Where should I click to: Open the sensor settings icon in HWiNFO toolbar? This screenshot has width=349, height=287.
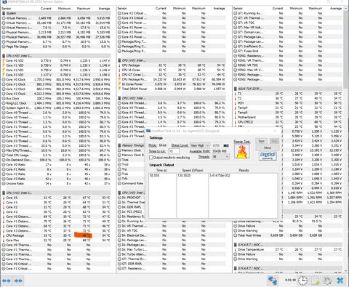(x=327, y=280)
